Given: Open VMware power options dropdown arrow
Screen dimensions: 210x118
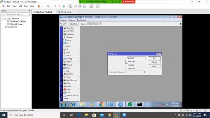Looking at the screenshot, I should [x=42, y=6].
